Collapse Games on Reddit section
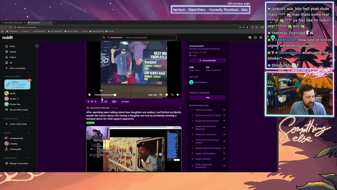 [29, 77]
